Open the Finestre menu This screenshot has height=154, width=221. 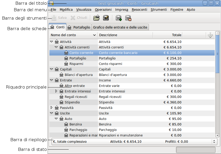coord(177,10)
